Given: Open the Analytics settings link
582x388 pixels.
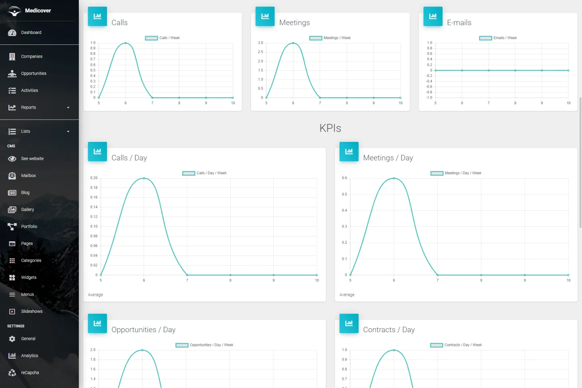Looking at the screenshot, I should (39, 356).
